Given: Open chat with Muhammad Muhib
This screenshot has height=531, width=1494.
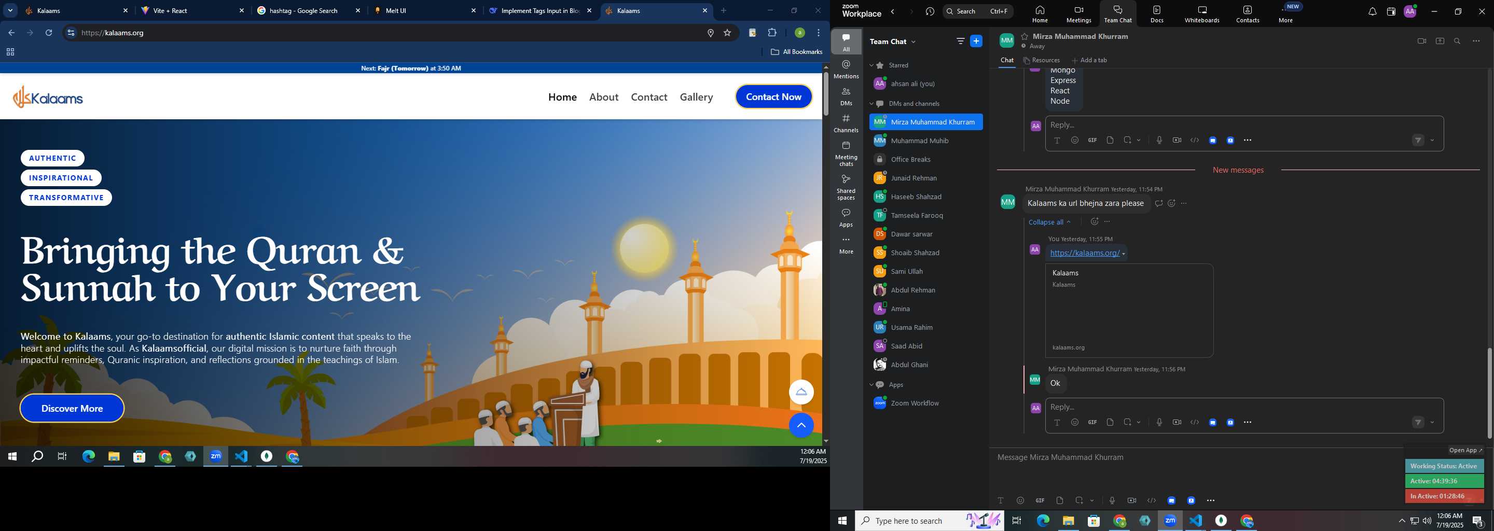Looking at the screenshot, I should pyautogui.click(x=925, y=141).
